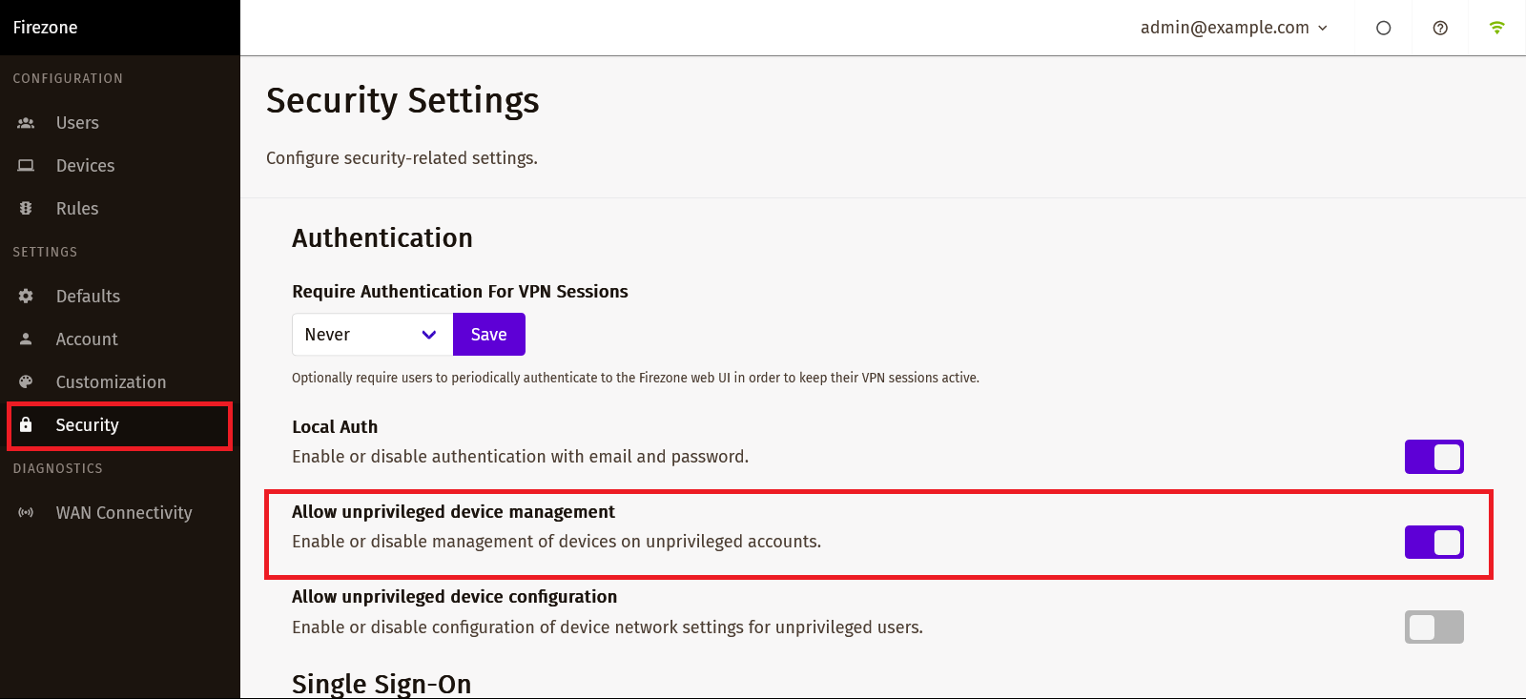The height and width of the screenshot is (699, 1526).
Task: Click the green wifi status icon
Action: (x=1497, y=28)
